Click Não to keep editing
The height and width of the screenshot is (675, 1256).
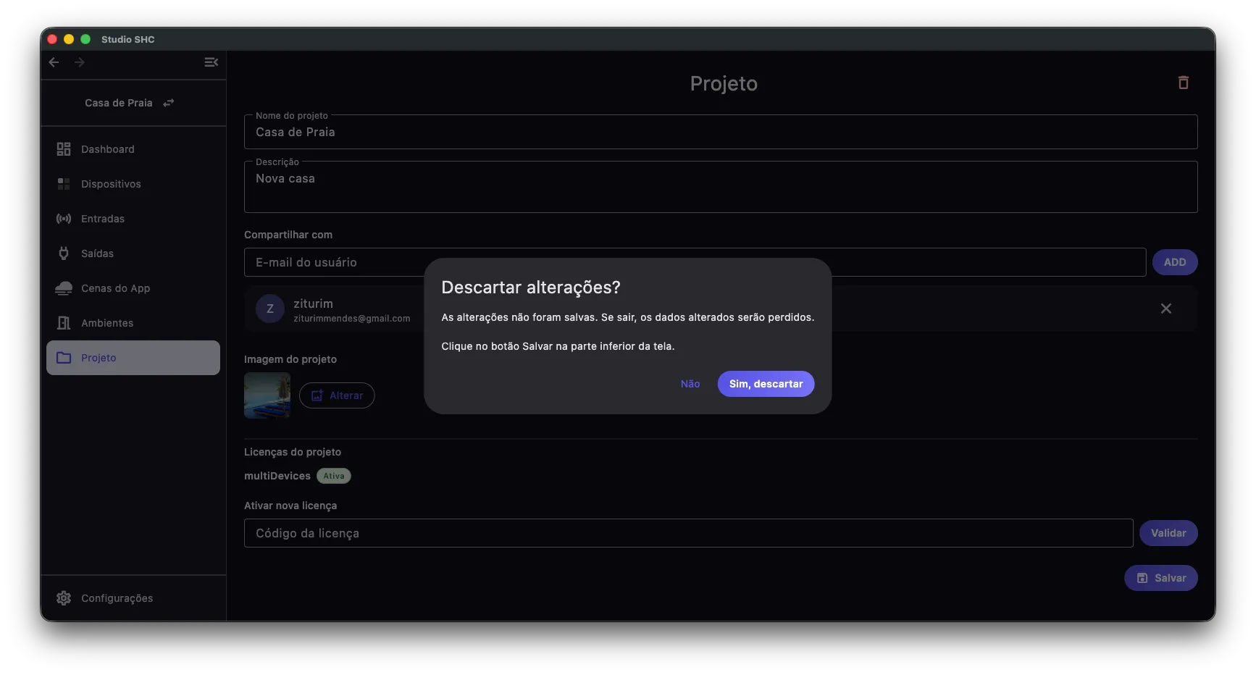(x=690, y=384)
